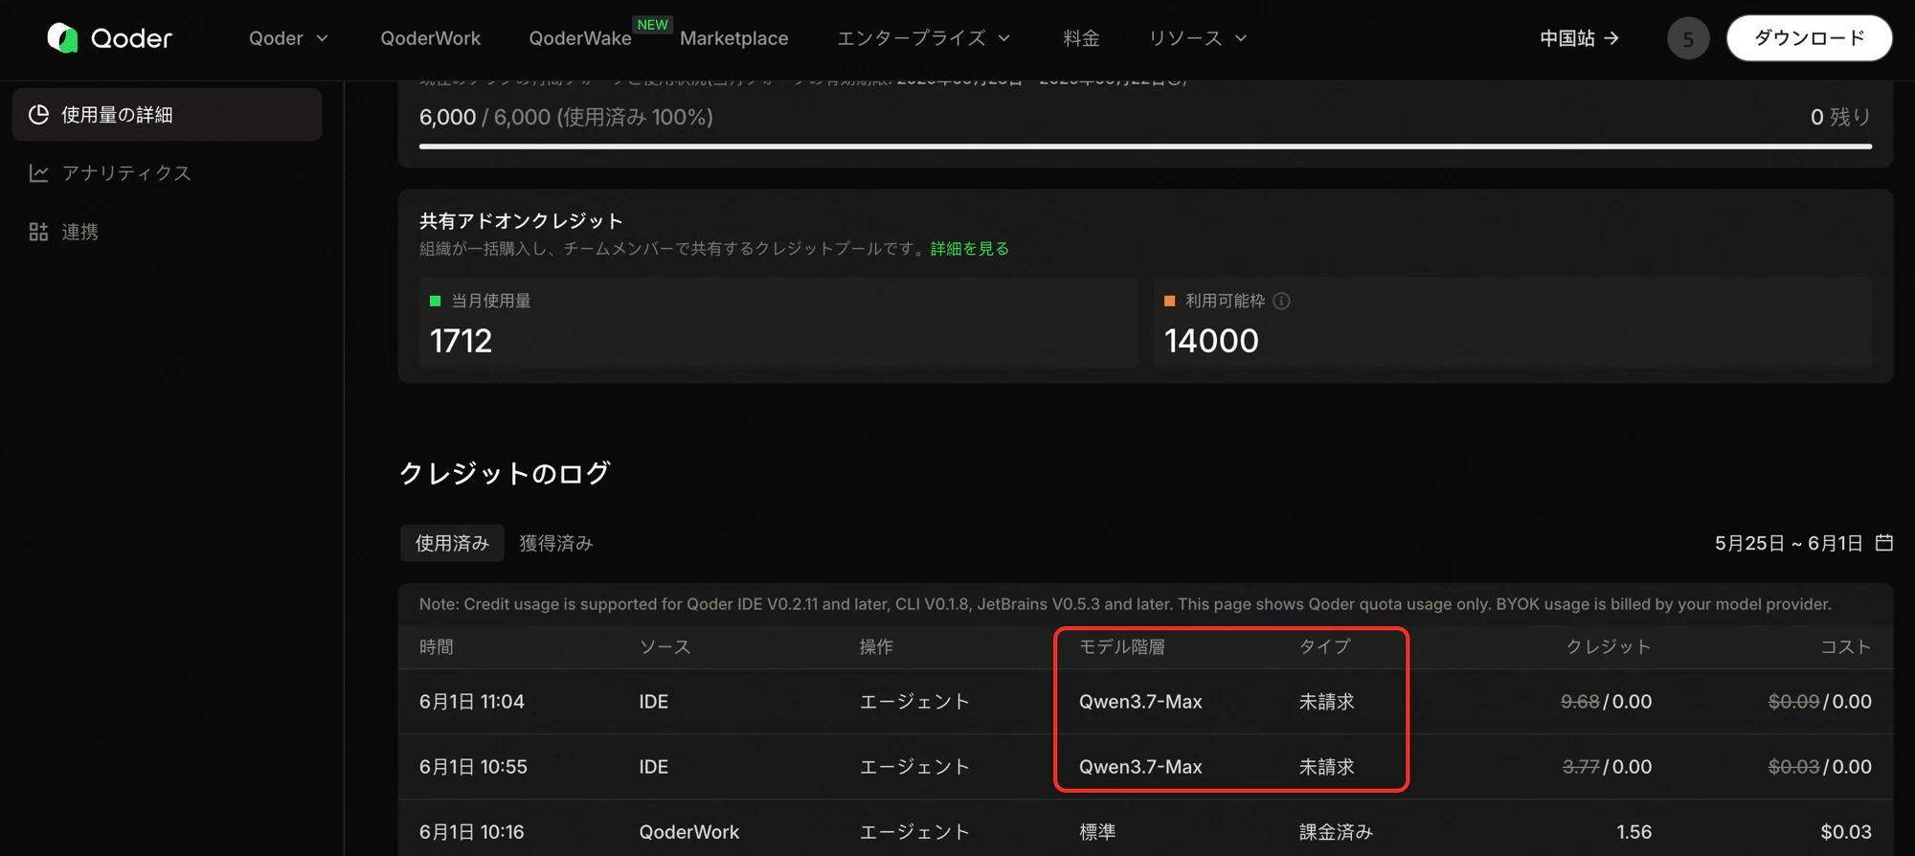Viewport: 1915px width, 856px height.
Task: Click the integrations grid icon in sidebar
Action: point(38,232)
